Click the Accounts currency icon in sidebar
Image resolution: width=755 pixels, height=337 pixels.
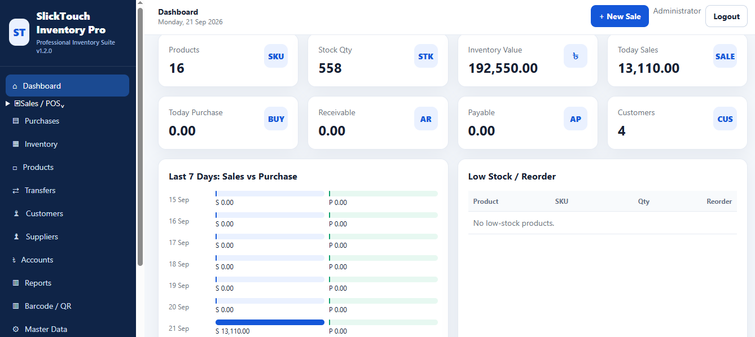pyautogui.click(x=14, y=260)
